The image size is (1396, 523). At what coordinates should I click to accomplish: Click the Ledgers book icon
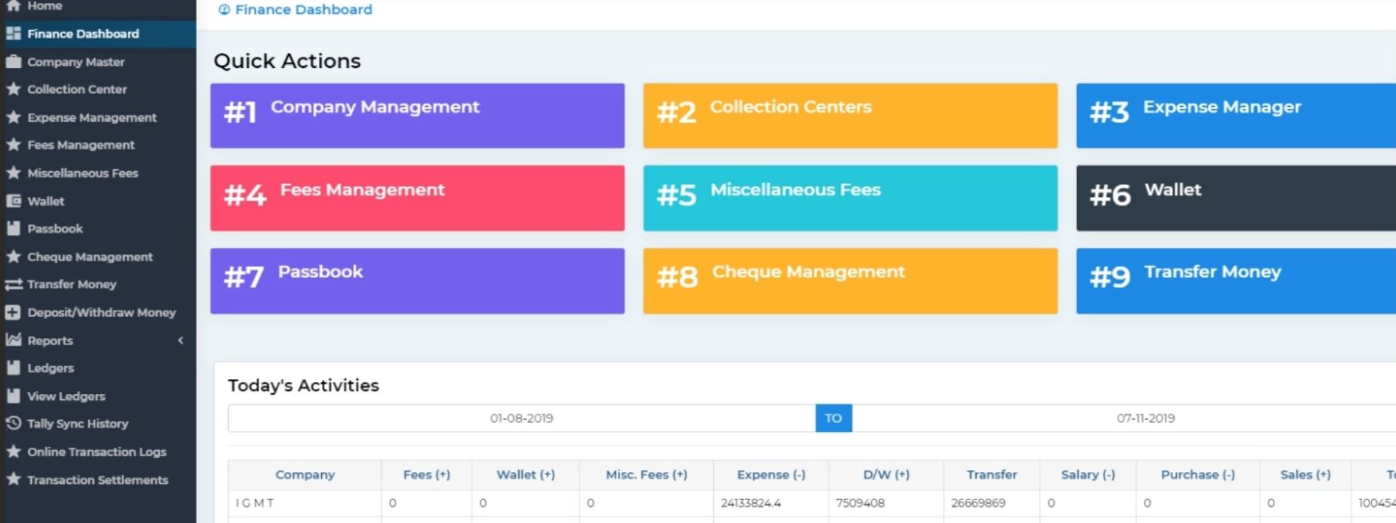coord(13,367)
